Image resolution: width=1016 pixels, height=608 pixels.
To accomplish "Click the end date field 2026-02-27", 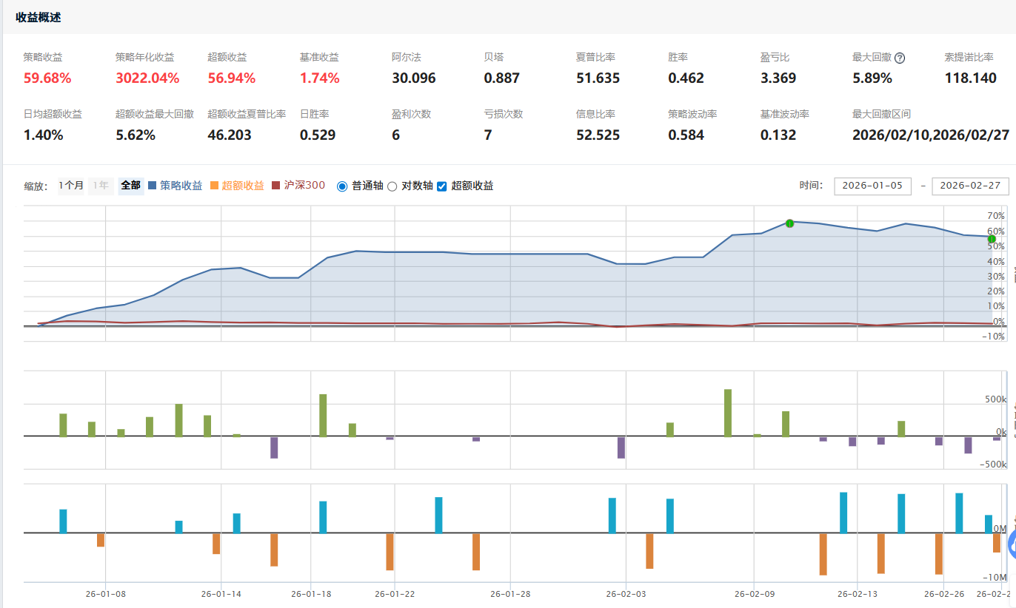I will (x=970, y=186).
